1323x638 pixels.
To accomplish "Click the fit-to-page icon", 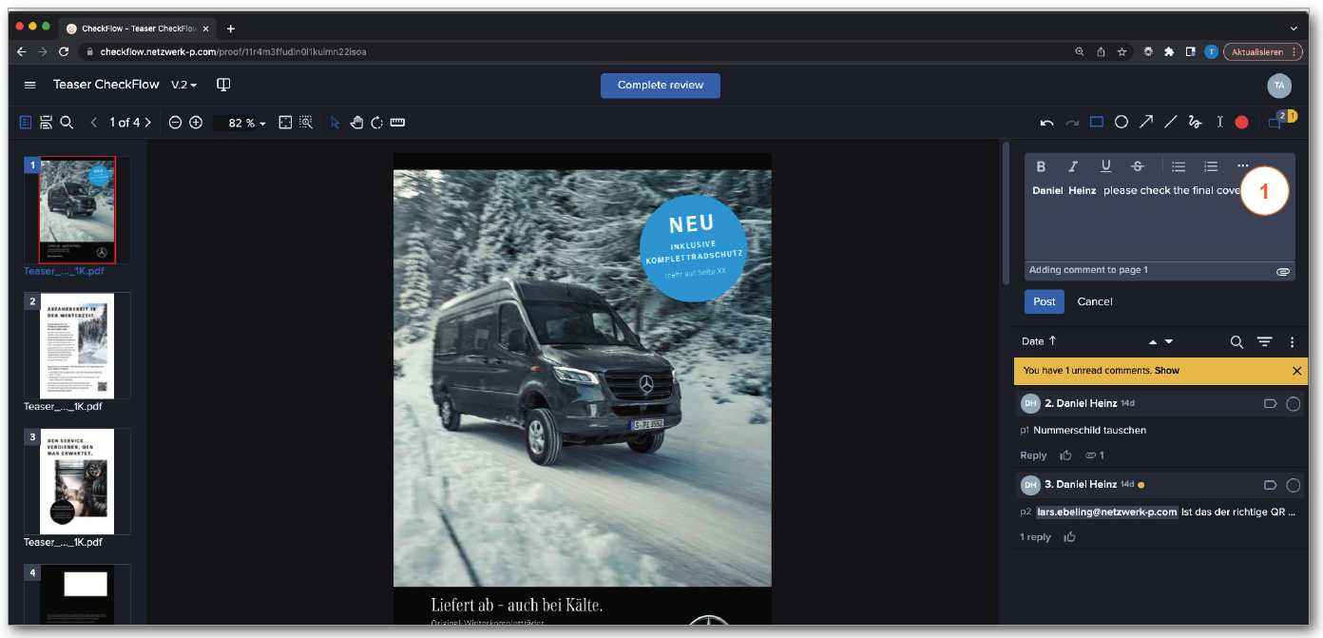I will coord(285,123).
